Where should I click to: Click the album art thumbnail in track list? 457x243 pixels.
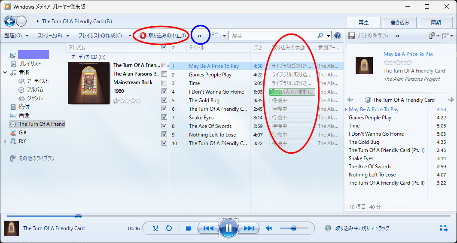pyautogui.click(x=89, y=83)
